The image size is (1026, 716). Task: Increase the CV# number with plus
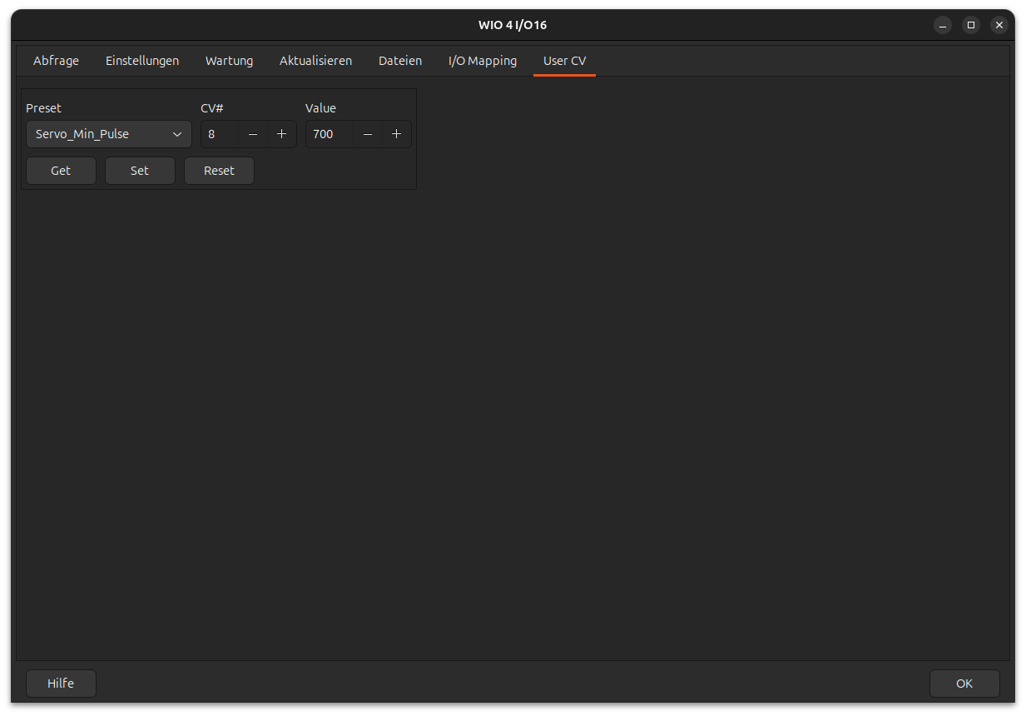(x=281, y=134)
